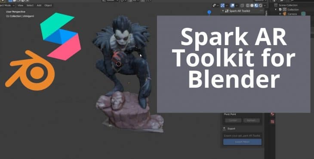Click the 'User Perspective' viewport label
The width and height of the screenshot is (314, 159).
tap(15, 12)
